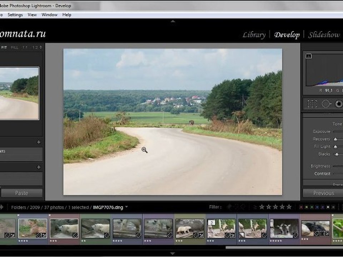Image resolution: width=343 pixels, height=257 pixels.
Task: Filter by unflagged photos flag icon
Action: (x=236, y=207)
